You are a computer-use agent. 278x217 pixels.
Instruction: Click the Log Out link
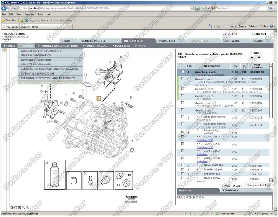[x=260, y=34]
